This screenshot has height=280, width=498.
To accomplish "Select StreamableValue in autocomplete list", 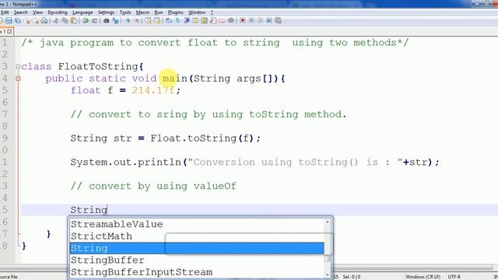I will coord(197,224).
